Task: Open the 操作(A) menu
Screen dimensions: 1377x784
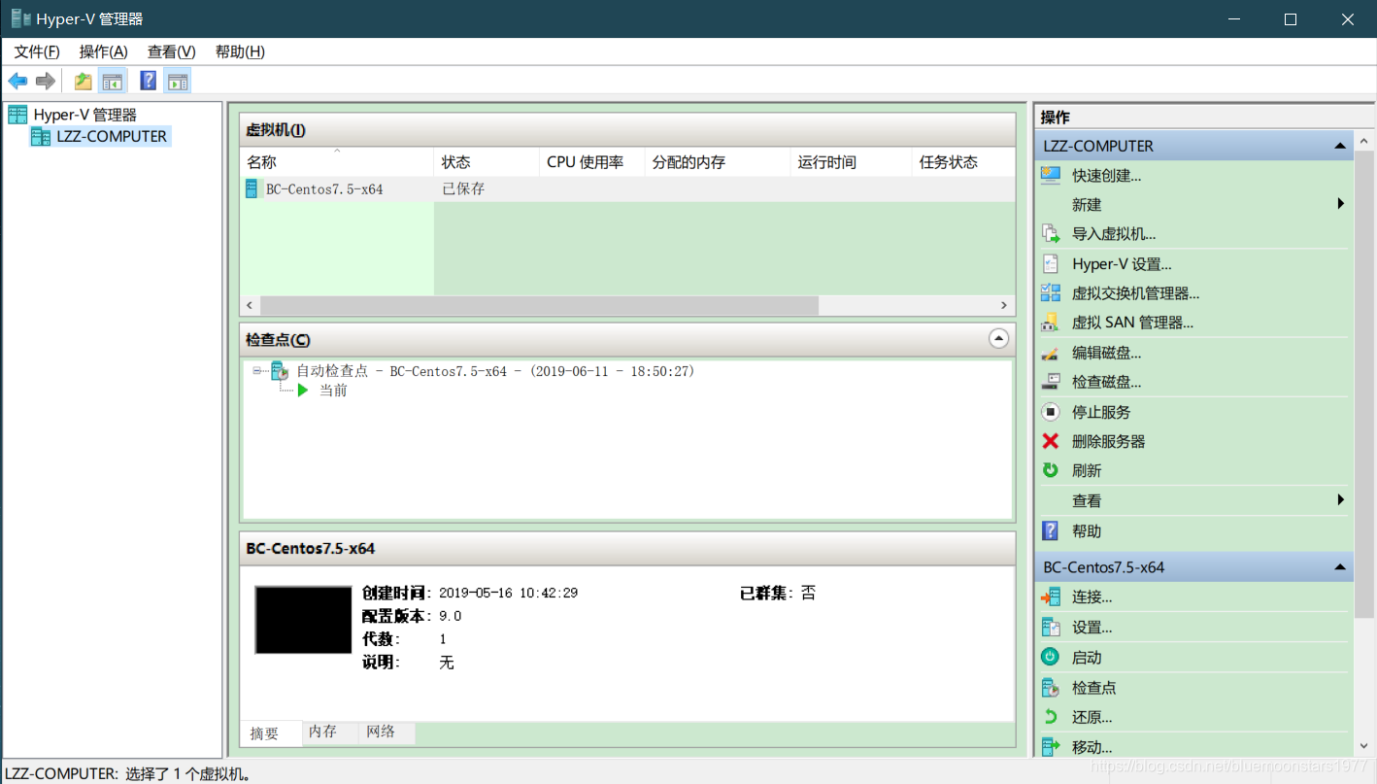Action: [x=104, y=51]
